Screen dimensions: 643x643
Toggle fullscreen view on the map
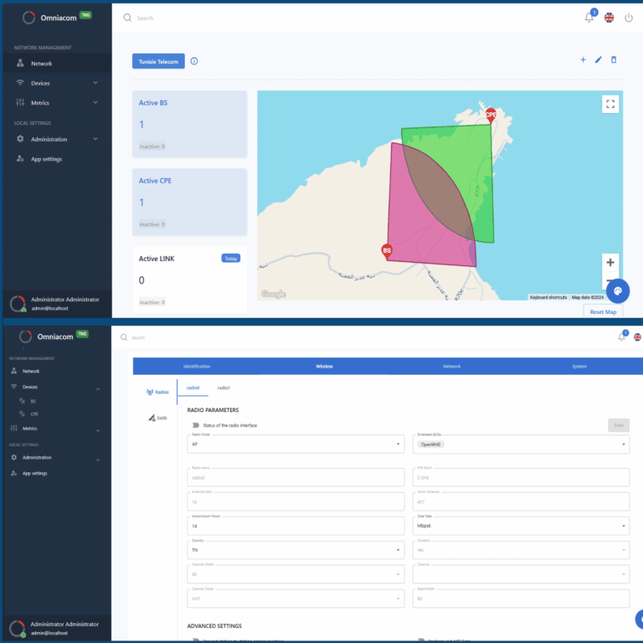[610, 104]
